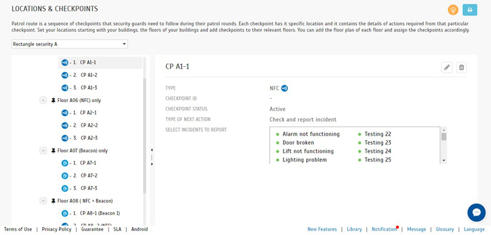This screenshot has width=491, height=235.
Task: Click the beacon icon beside CP A7-1
Action: click(64, 163)
